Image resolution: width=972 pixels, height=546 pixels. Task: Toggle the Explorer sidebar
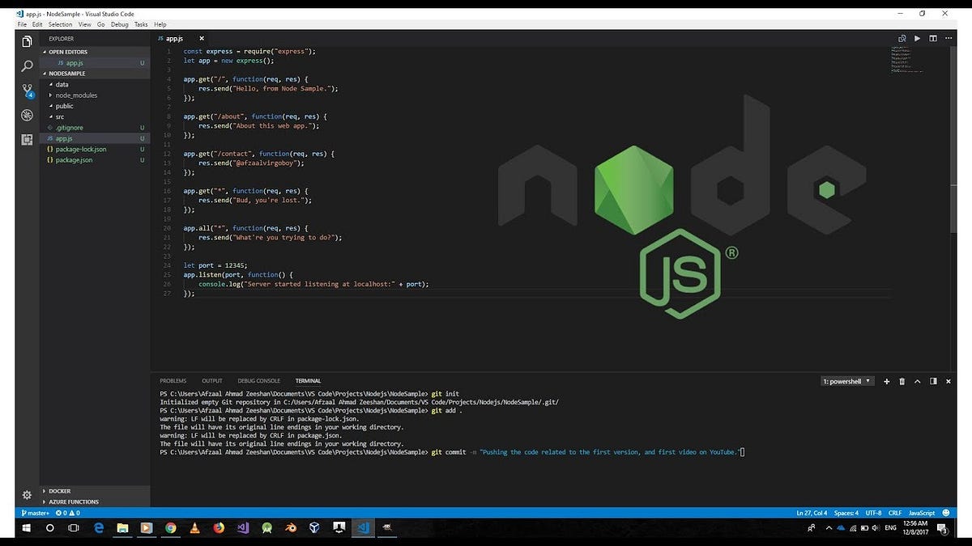point(26,42)
